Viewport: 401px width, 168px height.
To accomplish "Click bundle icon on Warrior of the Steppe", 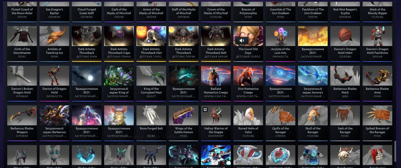I will point(205,109).
